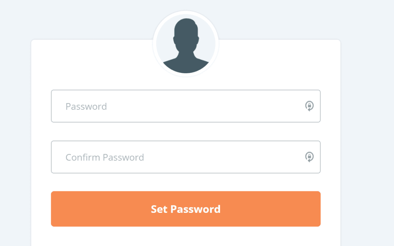Submit with the Set Password button

click(x=186, y=209)
